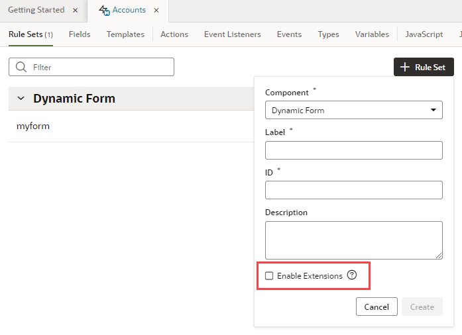Image resolution: width=462 pixels, height=335 pixels.
Task: Click the help icon beside Enable Extensions
Action: click(x=352, y=275)
